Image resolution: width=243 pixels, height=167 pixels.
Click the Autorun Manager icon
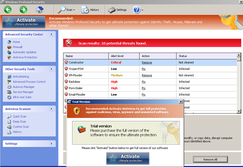tap(9, 87)
